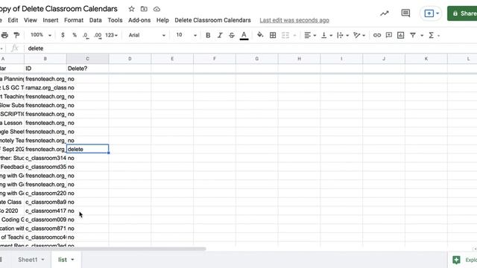The height and width of the screenshot is (268, 477).
Task: Click the ID header cell
Action: pos(45,68)
